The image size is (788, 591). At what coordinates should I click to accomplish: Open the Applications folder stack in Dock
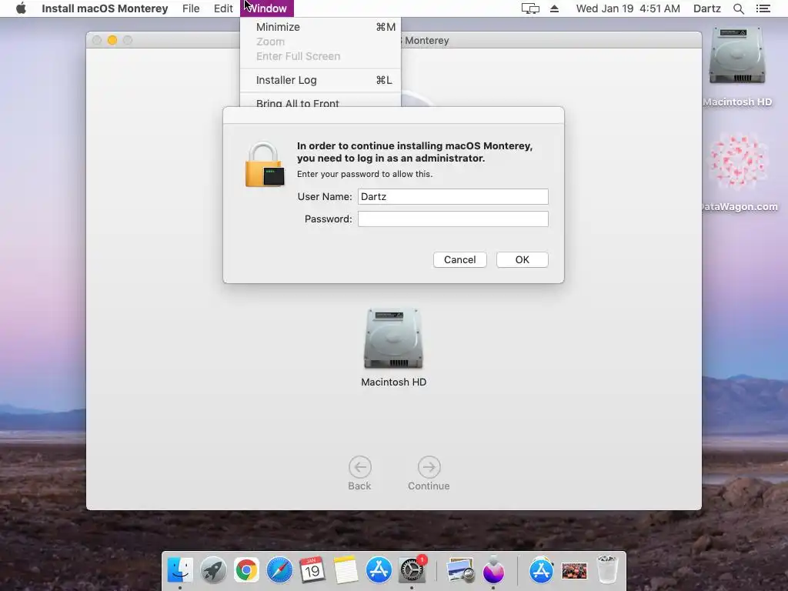(x=541, y=569)
